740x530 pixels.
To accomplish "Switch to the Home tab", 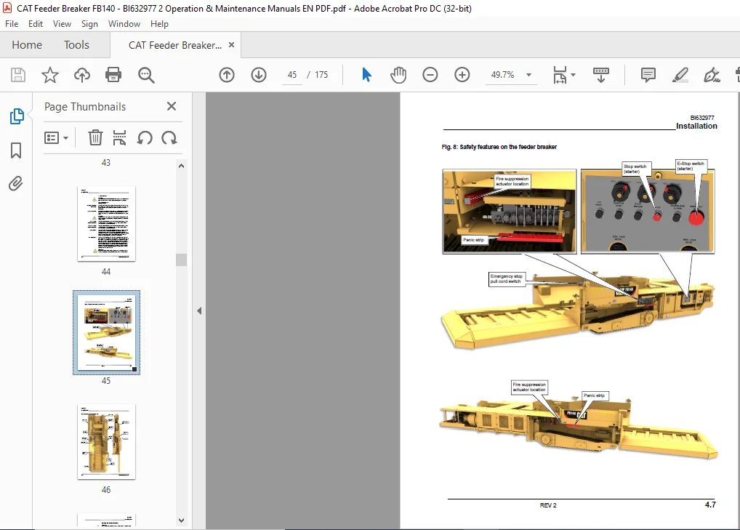I will point(27,45).
